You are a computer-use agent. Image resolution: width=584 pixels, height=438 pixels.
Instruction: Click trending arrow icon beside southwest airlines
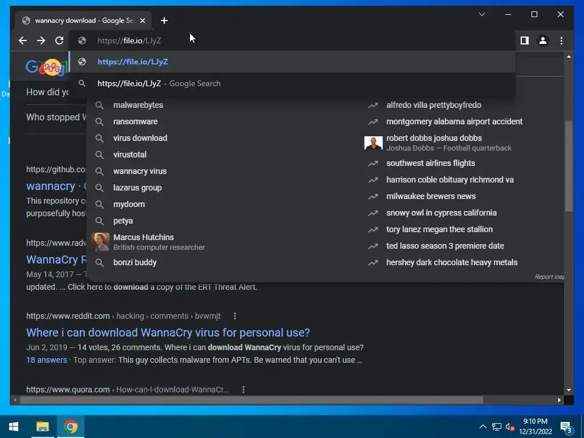[x=373, y=163]
